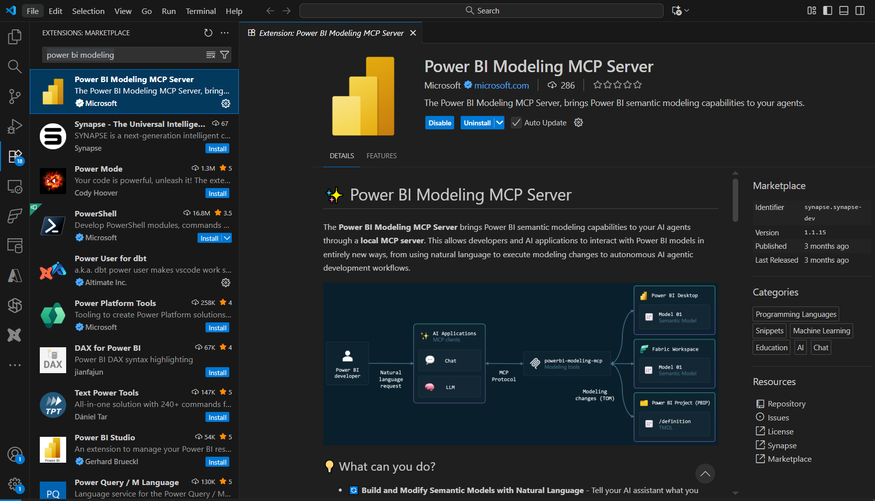
Task: Open the Explorer view in the activity bar
Action: point(15,36)
